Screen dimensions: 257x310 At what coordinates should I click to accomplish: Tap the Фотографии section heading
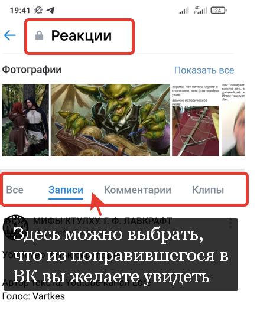pos(32,70)
